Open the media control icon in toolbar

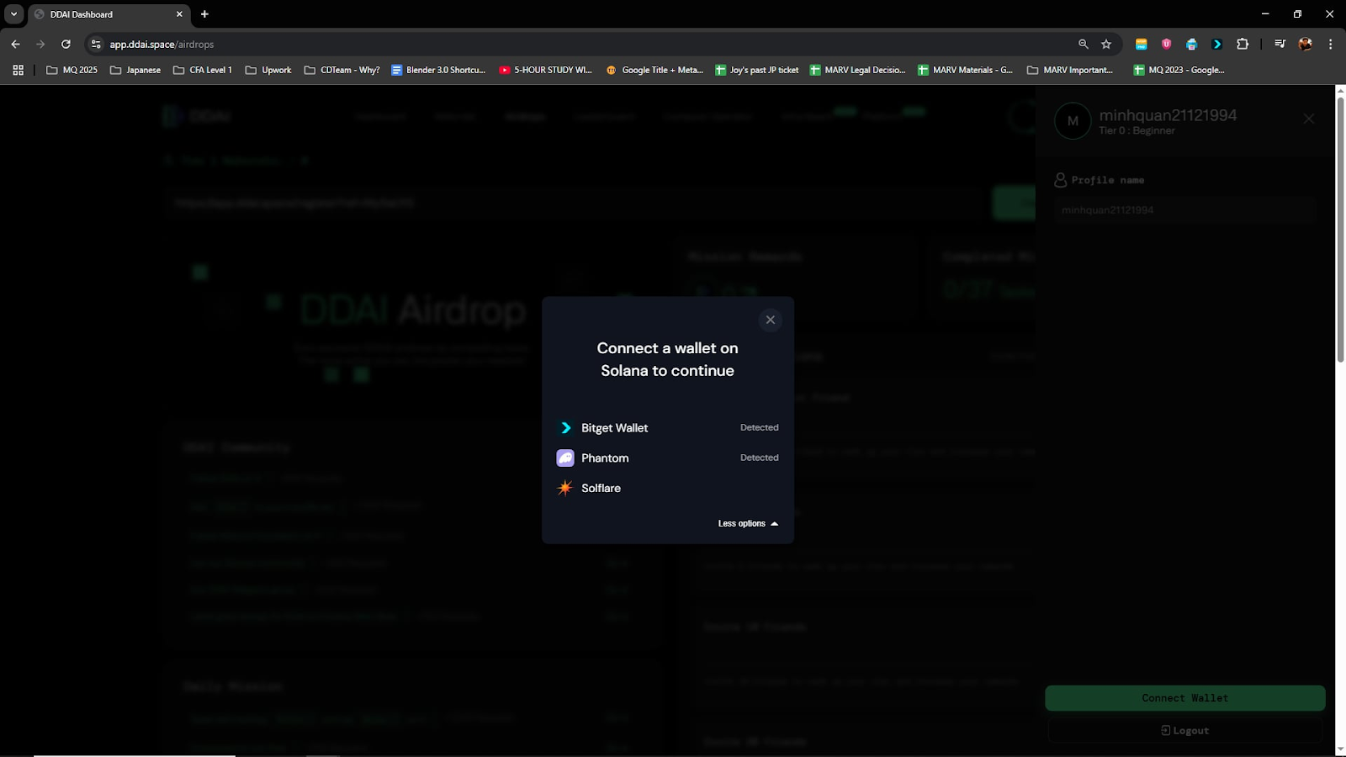pyautogui.click(x=1280, y=44)
